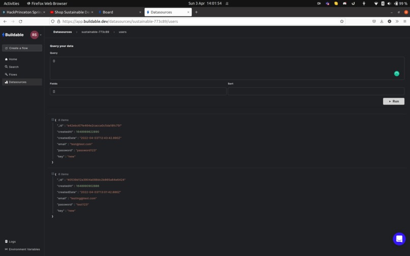Click the padlock site security icon
Viewport: 410px width, 256px height.
(58, 21)
